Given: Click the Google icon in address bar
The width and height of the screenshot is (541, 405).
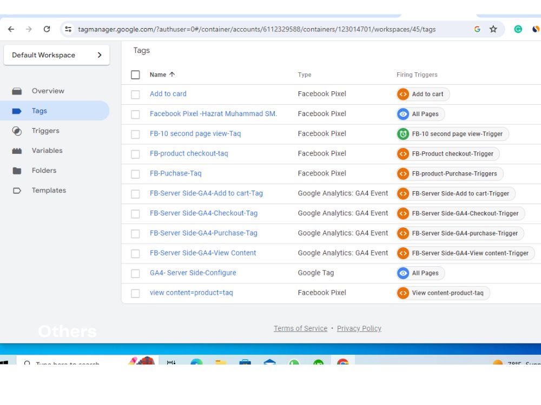Looking at the screenshot, I should (477, 29).
